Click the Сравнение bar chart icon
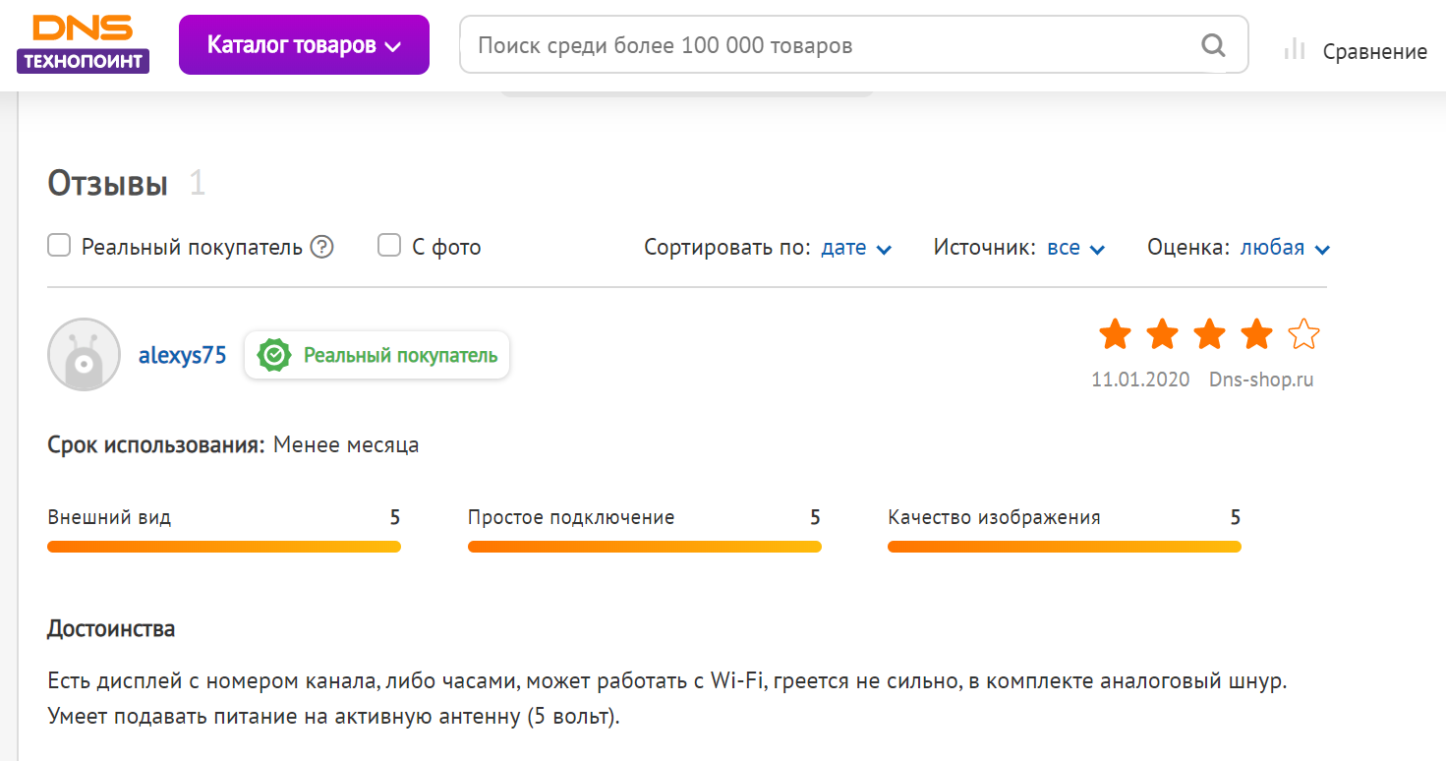This screenshot has width=1446, height=761. coord(1294,49)
